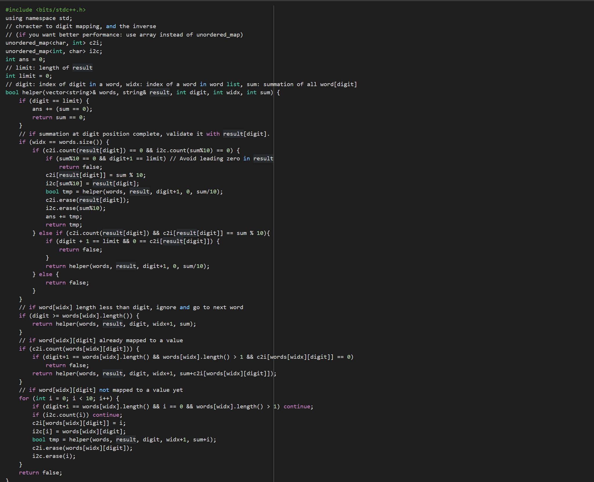This screenshot has width=594, height=482.
Task: Click the 'return tmp;' statement
Action: tap(64, 225)
